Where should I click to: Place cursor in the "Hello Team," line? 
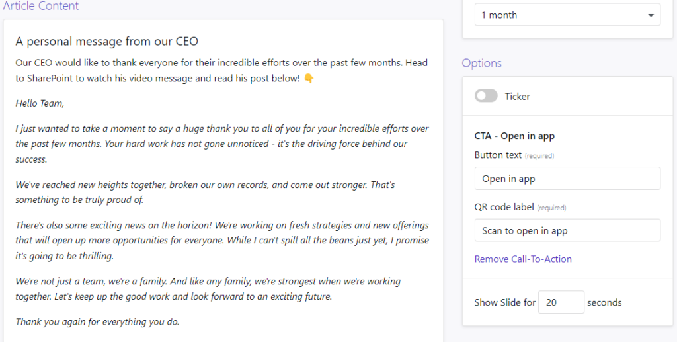click(x=40, y=103)
